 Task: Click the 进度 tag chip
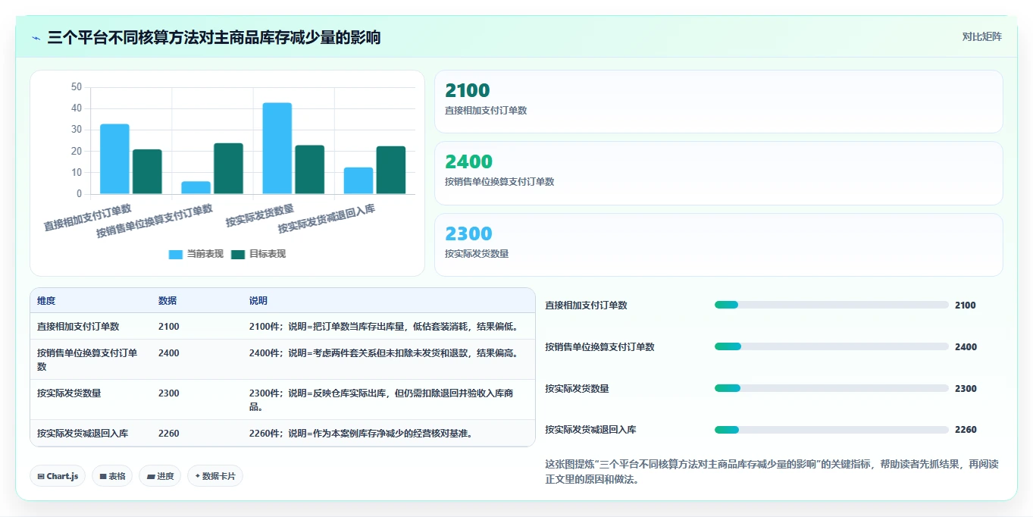click(160, 476)
